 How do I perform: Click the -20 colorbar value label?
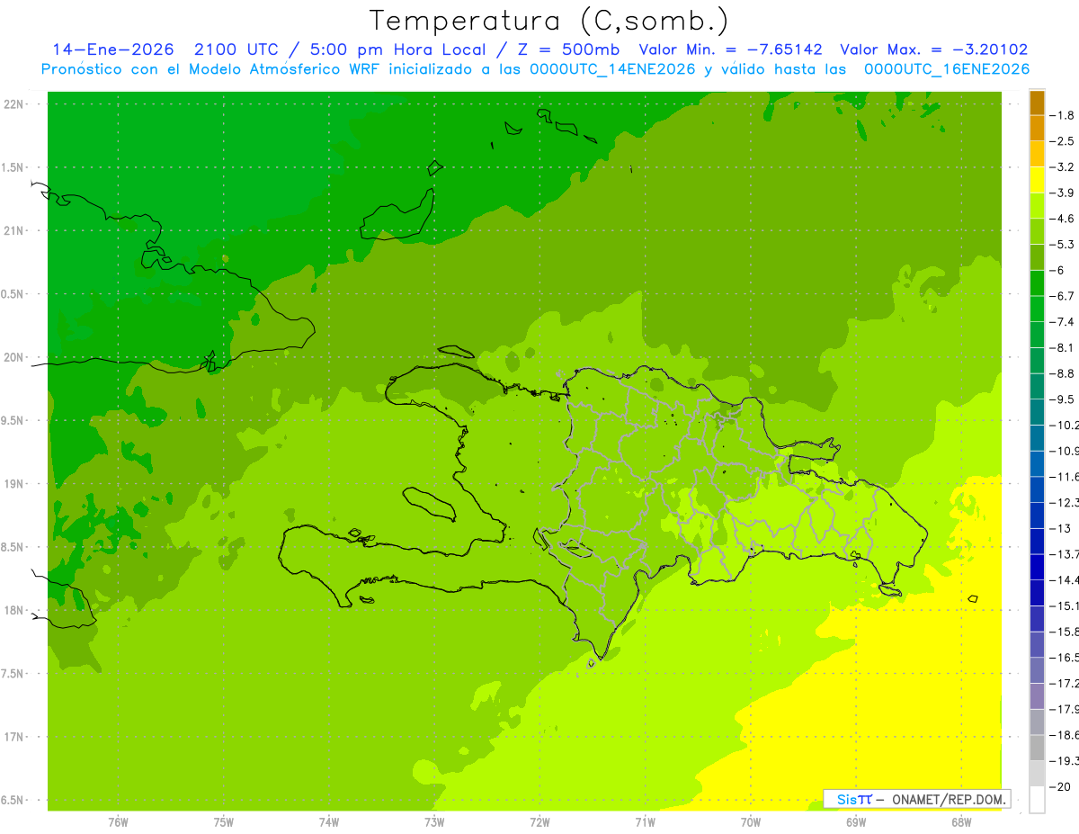coord(1061,787)
